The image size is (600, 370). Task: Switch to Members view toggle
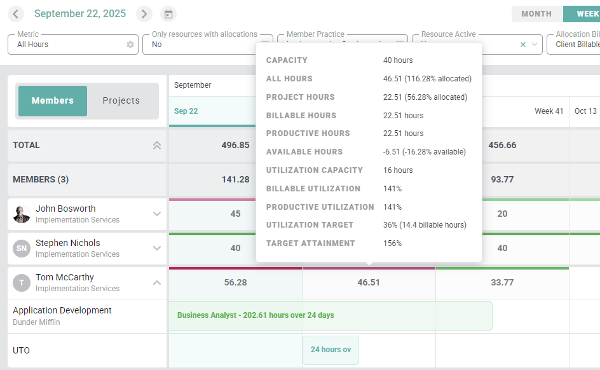click(53, 100)
